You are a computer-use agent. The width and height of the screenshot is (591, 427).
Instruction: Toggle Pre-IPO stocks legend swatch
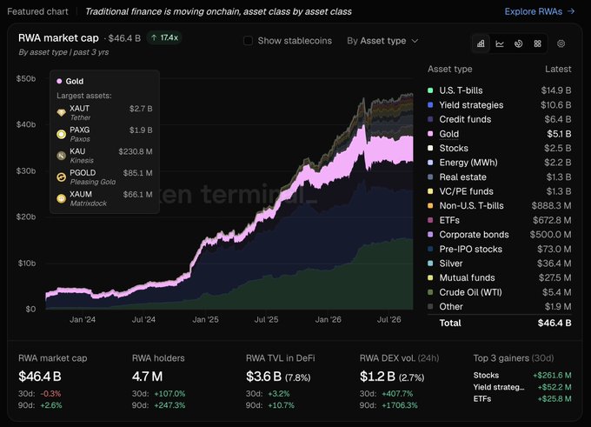(430, 249)
